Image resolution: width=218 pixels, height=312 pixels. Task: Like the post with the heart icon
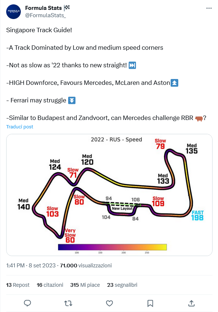point(109,303)
